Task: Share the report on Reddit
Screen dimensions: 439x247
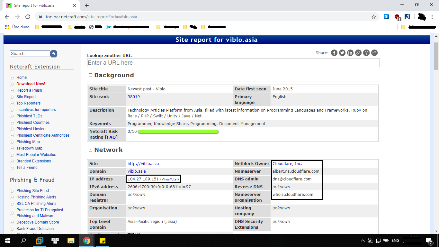Action: [x=374, y=53]
